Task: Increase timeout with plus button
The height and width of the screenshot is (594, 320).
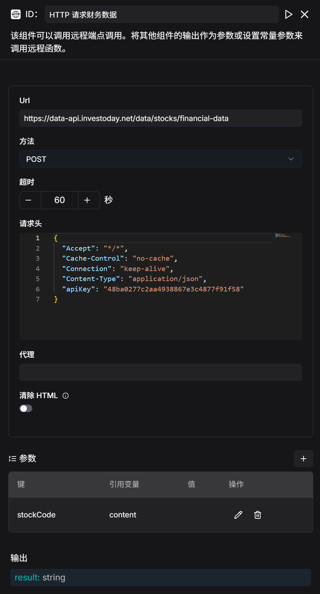Action: coord(87,200)
